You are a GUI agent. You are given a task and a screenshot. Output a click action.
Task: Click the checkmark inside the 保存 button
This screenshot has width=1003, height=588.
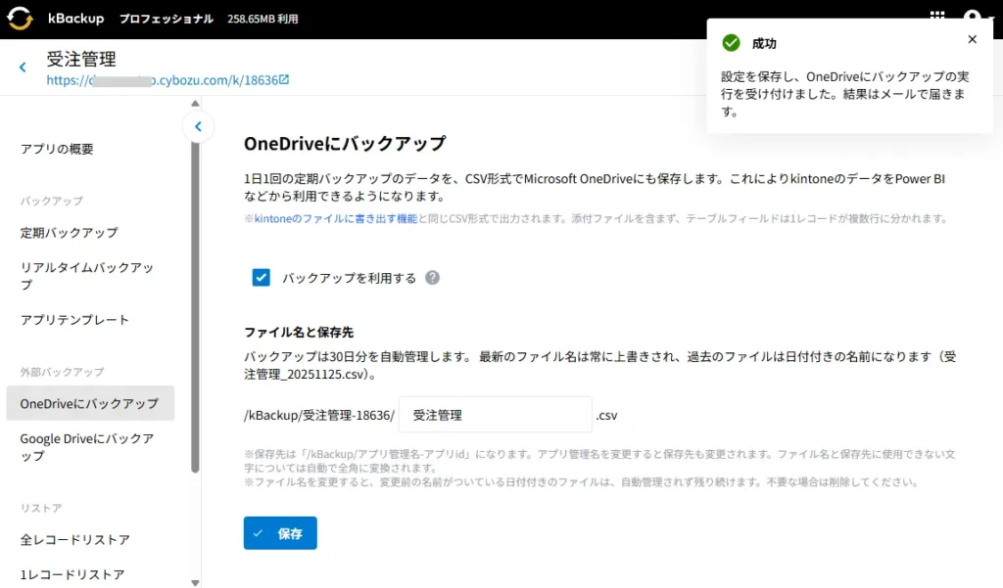pos(259,533)
